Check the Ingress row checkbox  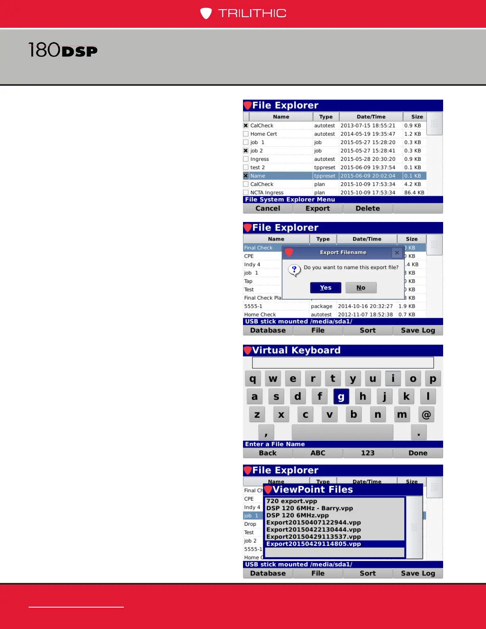click(246, 159)
